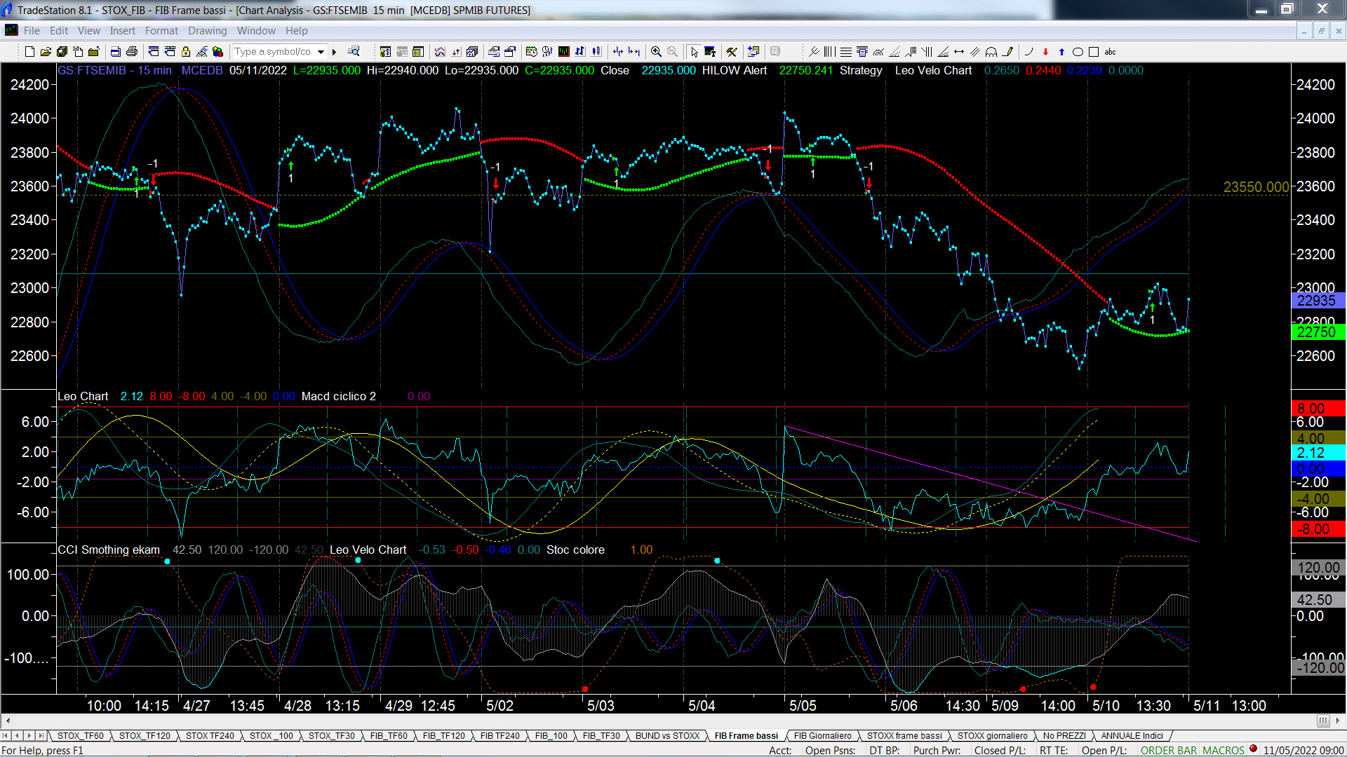The image size is (1347, 757).
Task: Click the 22935 current price label
Action: (x=1317, y=301)
